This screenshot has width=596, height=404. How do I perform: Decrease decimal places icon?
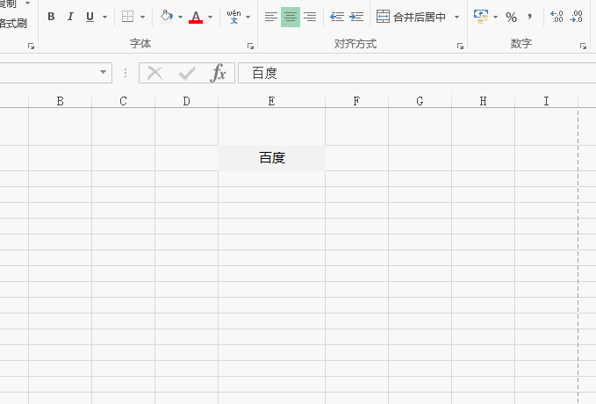(576, 17)
